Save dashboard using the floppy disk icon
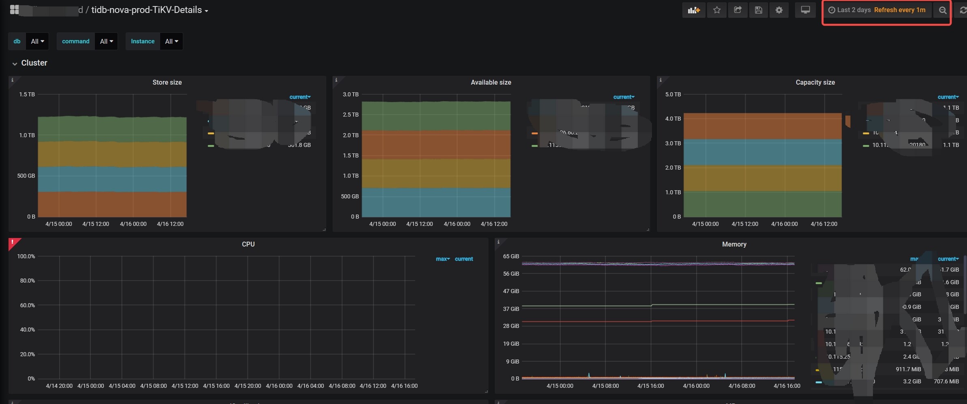 point(758,10)
